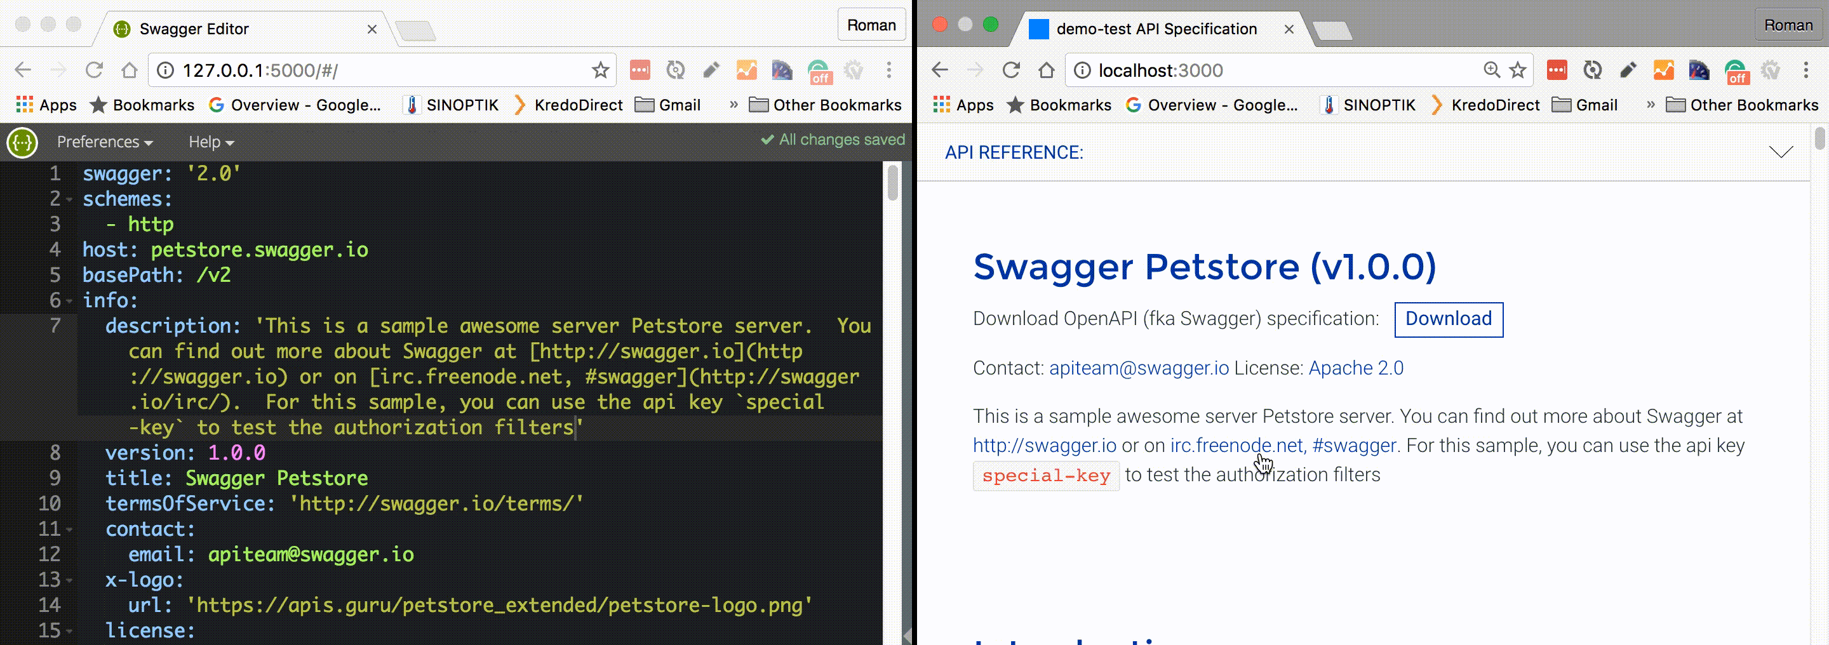Open SINOPTIK bookmark in Swagger Editor window
This screenshot has height=645, width=1829.
[x=452, y=105]
